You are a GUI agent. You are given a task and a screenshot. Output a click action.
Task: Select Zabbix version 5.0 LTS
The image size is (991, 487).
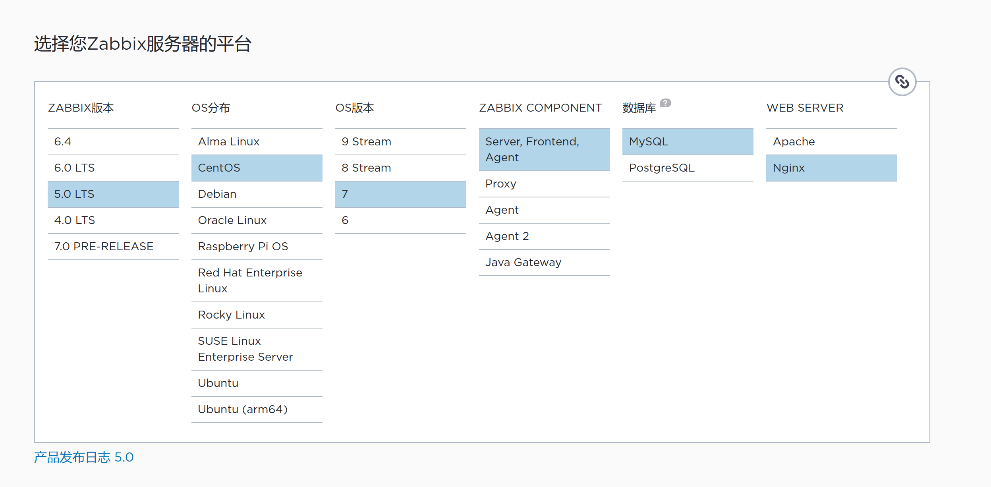click(x=113, y=194)
